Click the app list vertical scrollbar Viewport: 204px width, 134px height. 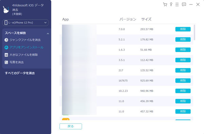coord(194,32)
